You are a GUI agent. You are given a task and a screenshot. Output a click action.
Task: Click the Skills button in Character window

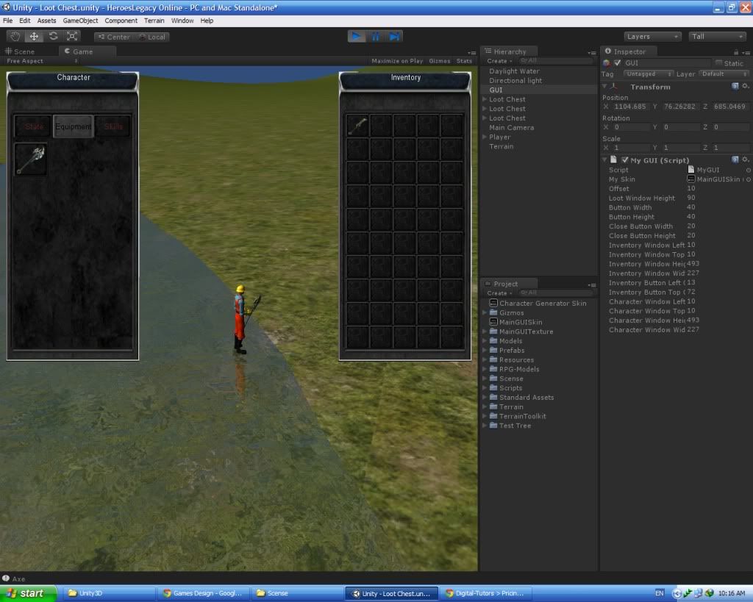[x=113, y=126]
